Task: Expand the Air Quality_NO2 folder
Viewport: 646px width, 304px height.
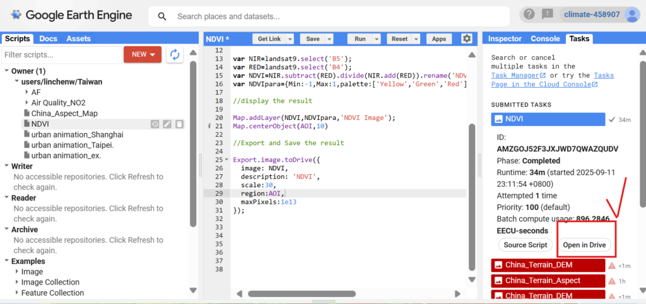Action: [26, 103]
